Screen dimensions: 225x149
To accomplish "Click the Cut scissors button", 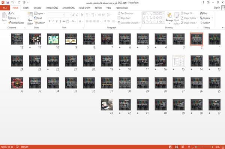I will [11, 13].
